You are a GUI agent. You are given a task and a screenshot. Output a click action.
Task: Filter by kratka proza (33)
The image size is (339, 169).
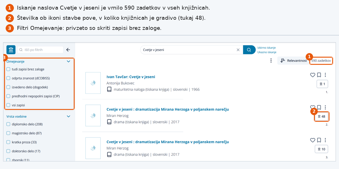[8, 142]
